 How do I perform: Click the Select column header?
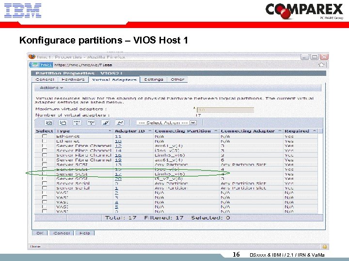pyautogui.click(x=44, y=131)
